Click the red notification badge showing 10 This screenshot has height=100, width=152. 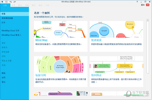148,5
